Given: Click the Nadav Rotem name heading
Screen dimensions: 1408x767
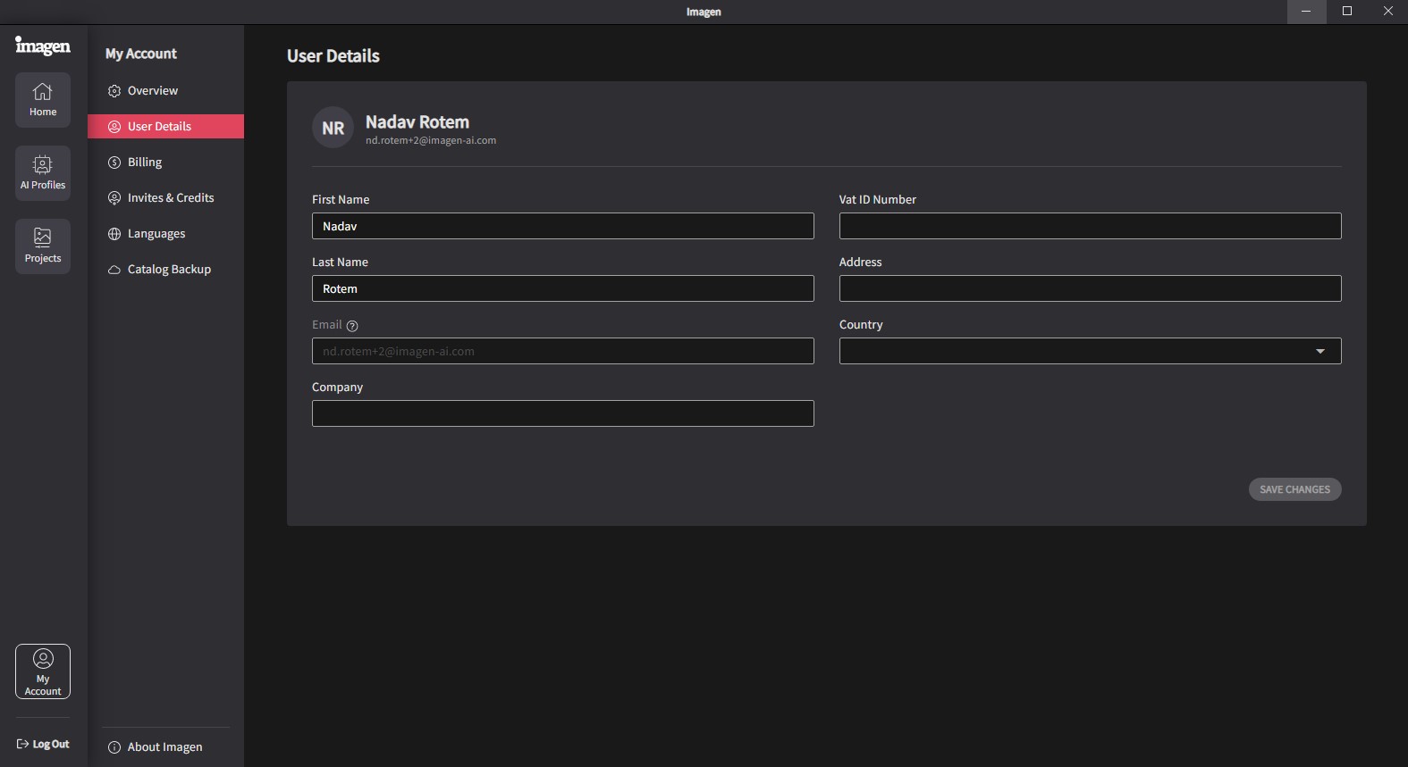Looking at the screenshot, I should point(417,121).
